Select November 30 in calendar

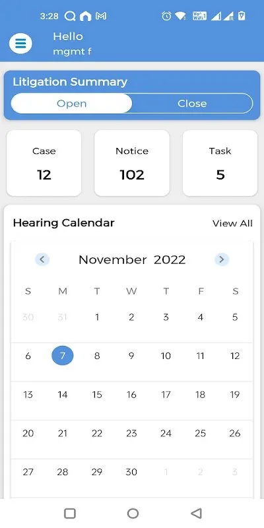(131, 472)
